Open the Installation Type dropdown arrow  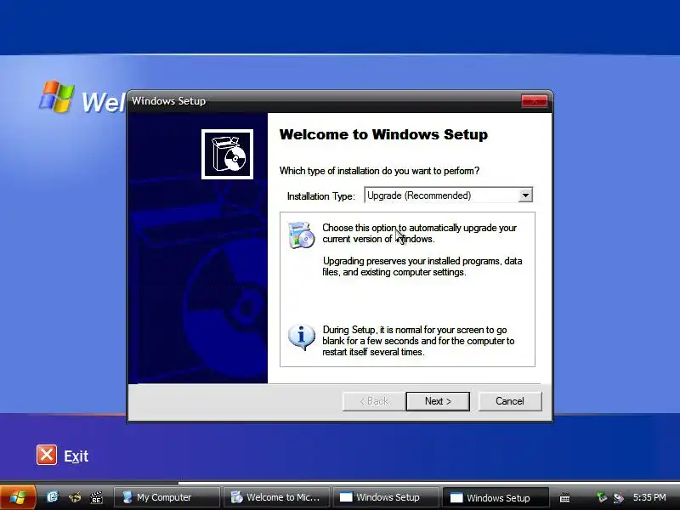(525, 195)
